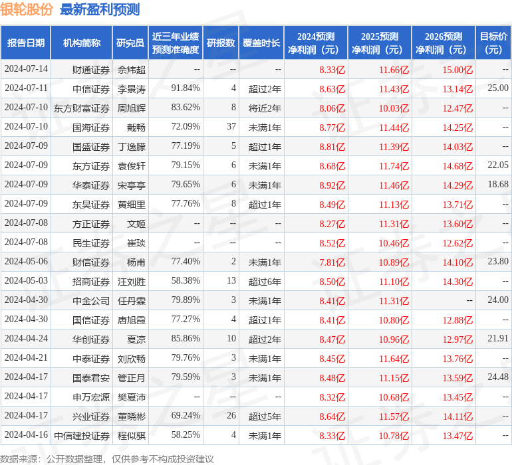Click 中信建投证券 institution cell
Viewport: 512px width, 465px height.
click(x=82, y=436)
